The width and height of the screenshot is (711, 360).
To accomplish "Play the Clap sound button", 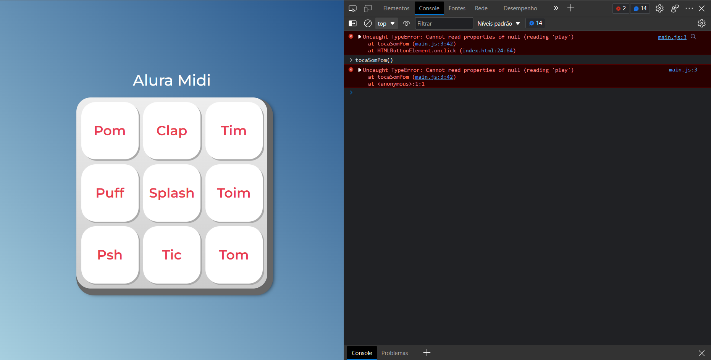I will pos(172,131).
